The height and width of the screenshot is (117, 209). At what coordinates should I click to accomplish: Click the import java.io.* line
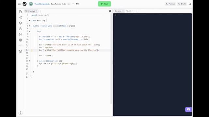tap(40, 15)
